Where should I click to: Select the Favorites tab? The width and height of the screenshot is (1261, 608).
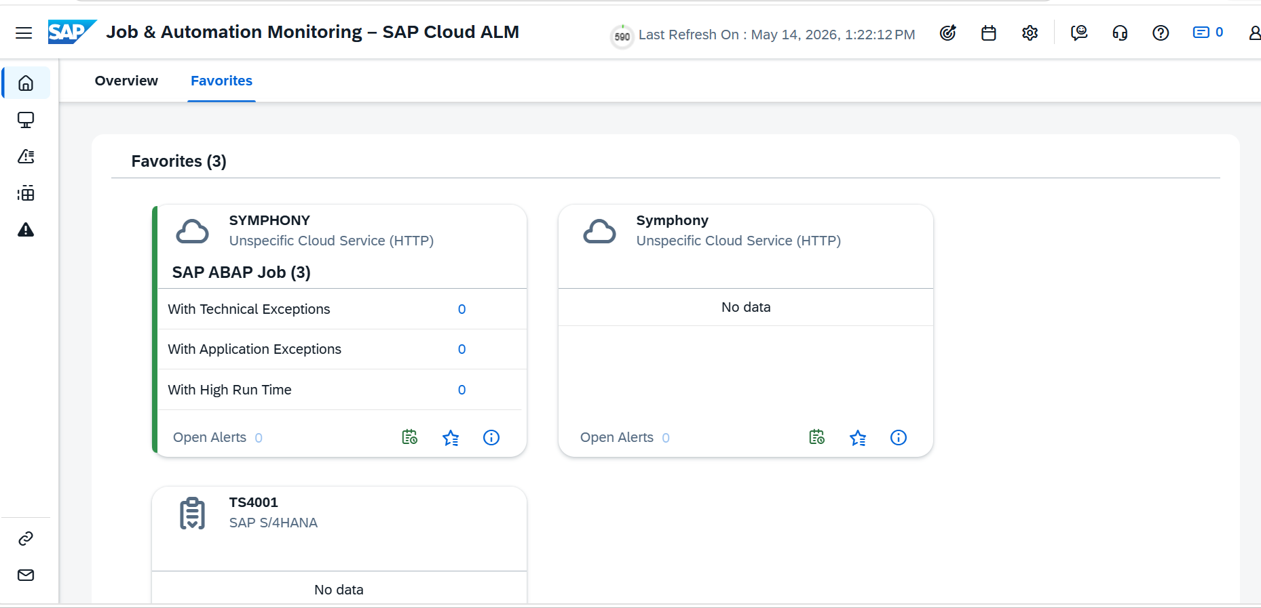coord(221,81)
